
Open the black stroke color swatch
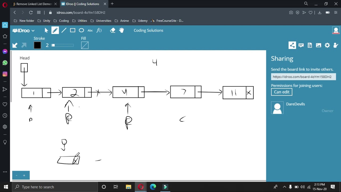[x=37, y=45]
